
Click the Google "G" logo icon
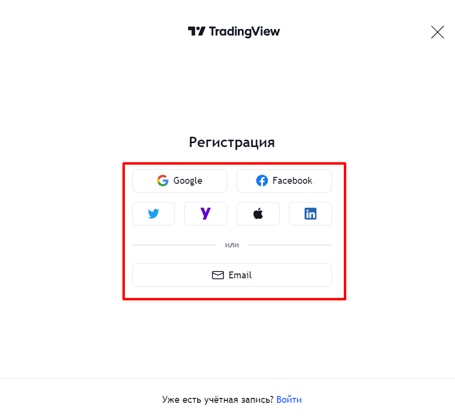[x=163, y=181]
